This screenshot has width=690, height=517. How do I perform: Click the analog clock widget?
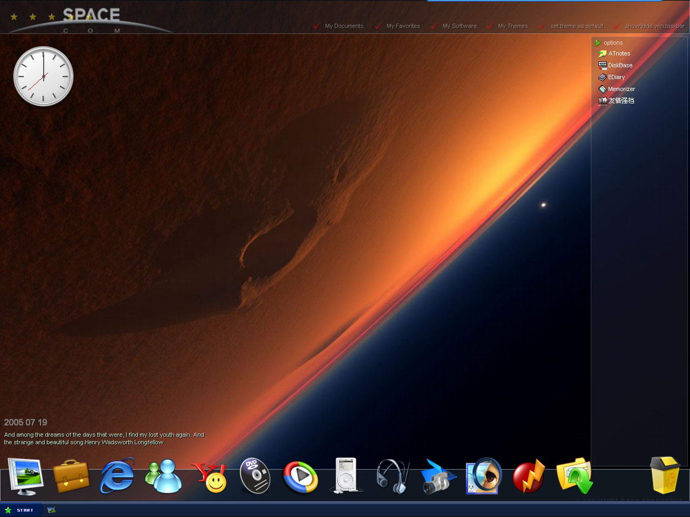[x=43, y=76]
